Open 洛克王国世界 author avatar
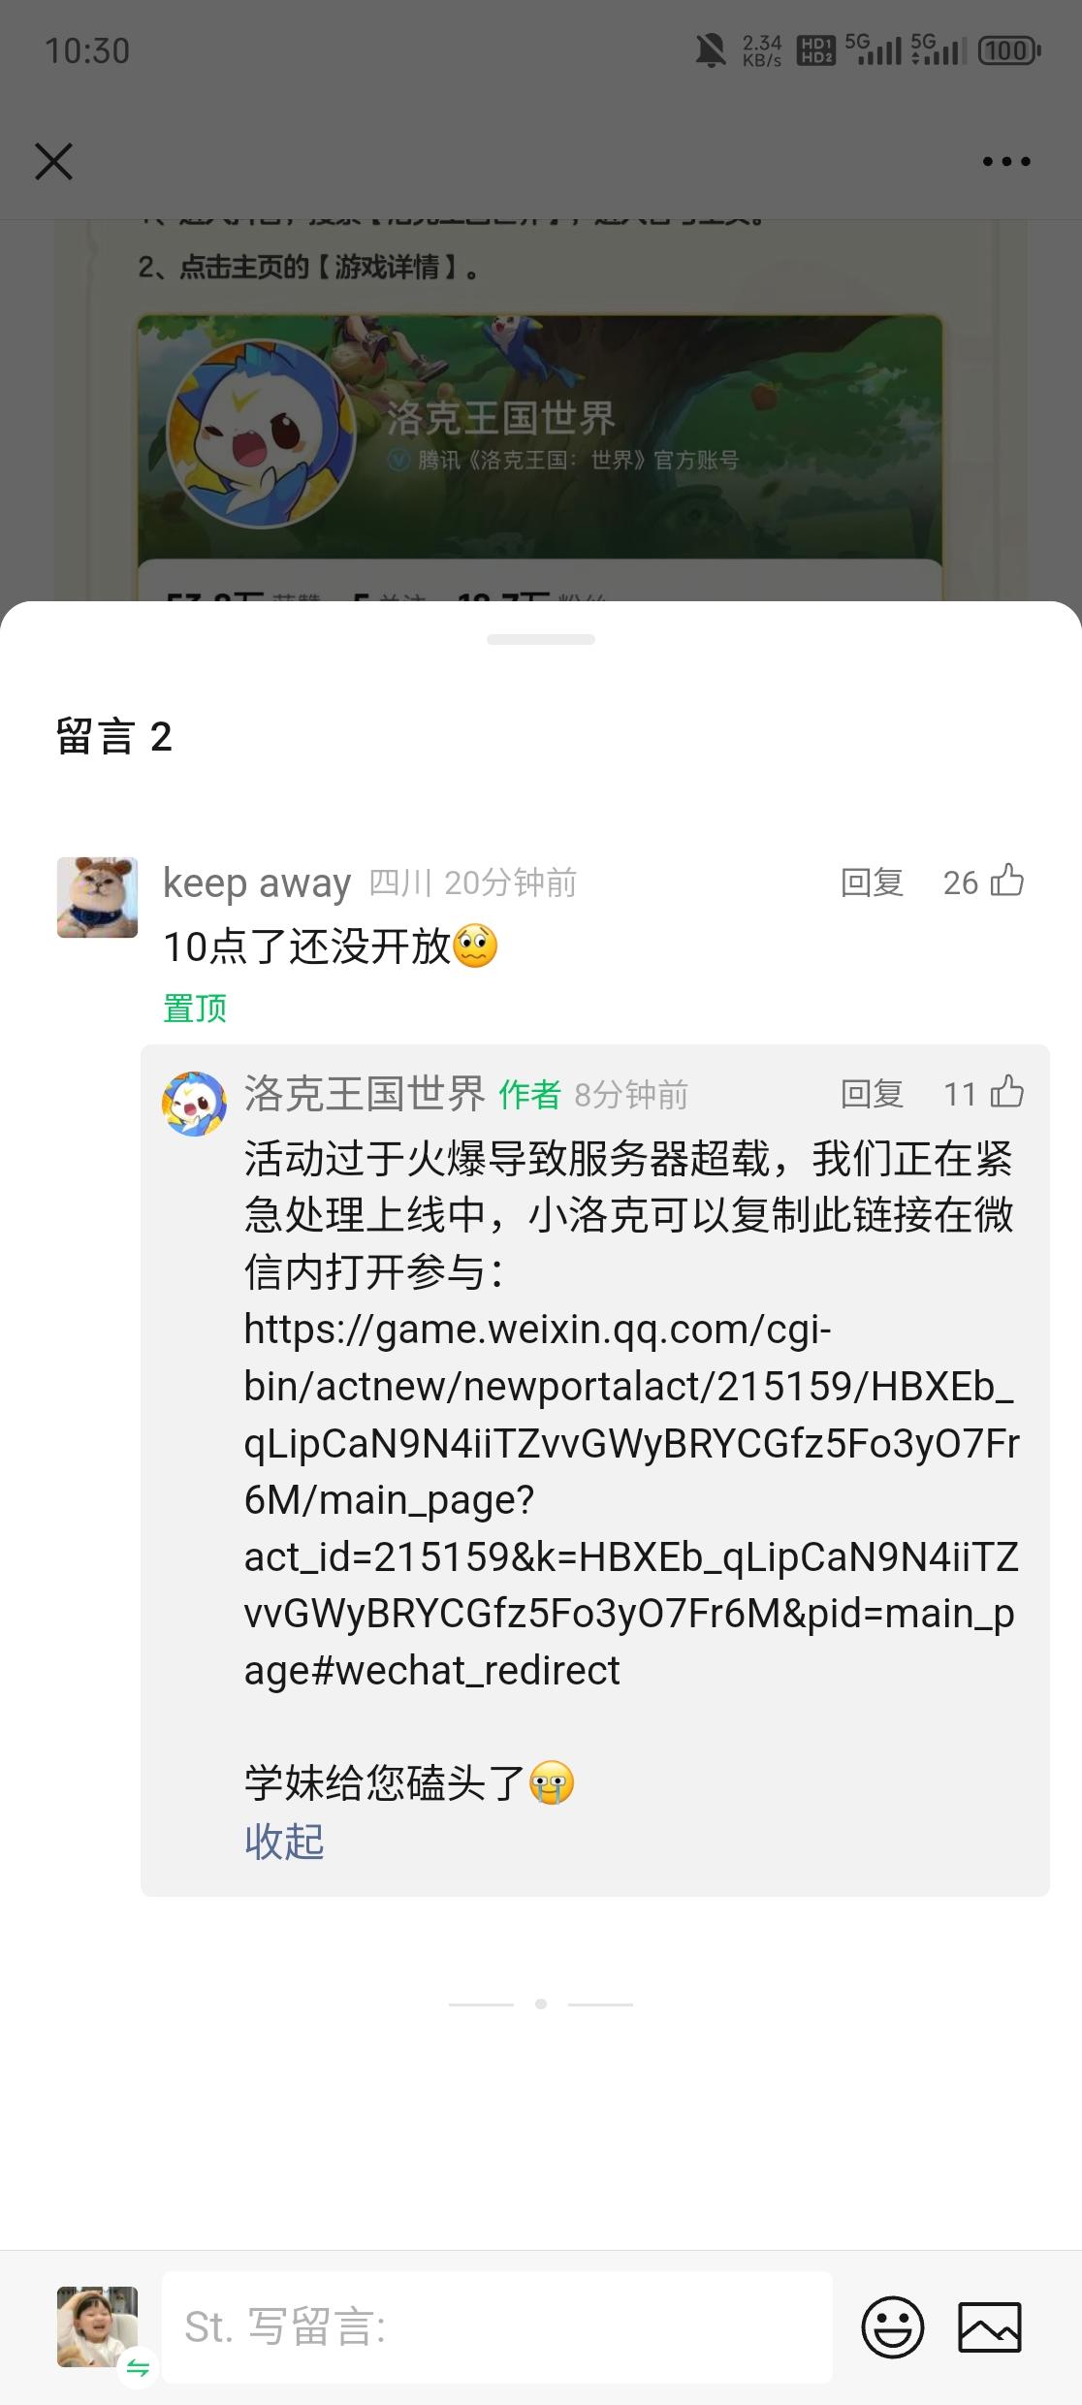Viewport: 1082px width, 2405px height. tap(194, 1105)
